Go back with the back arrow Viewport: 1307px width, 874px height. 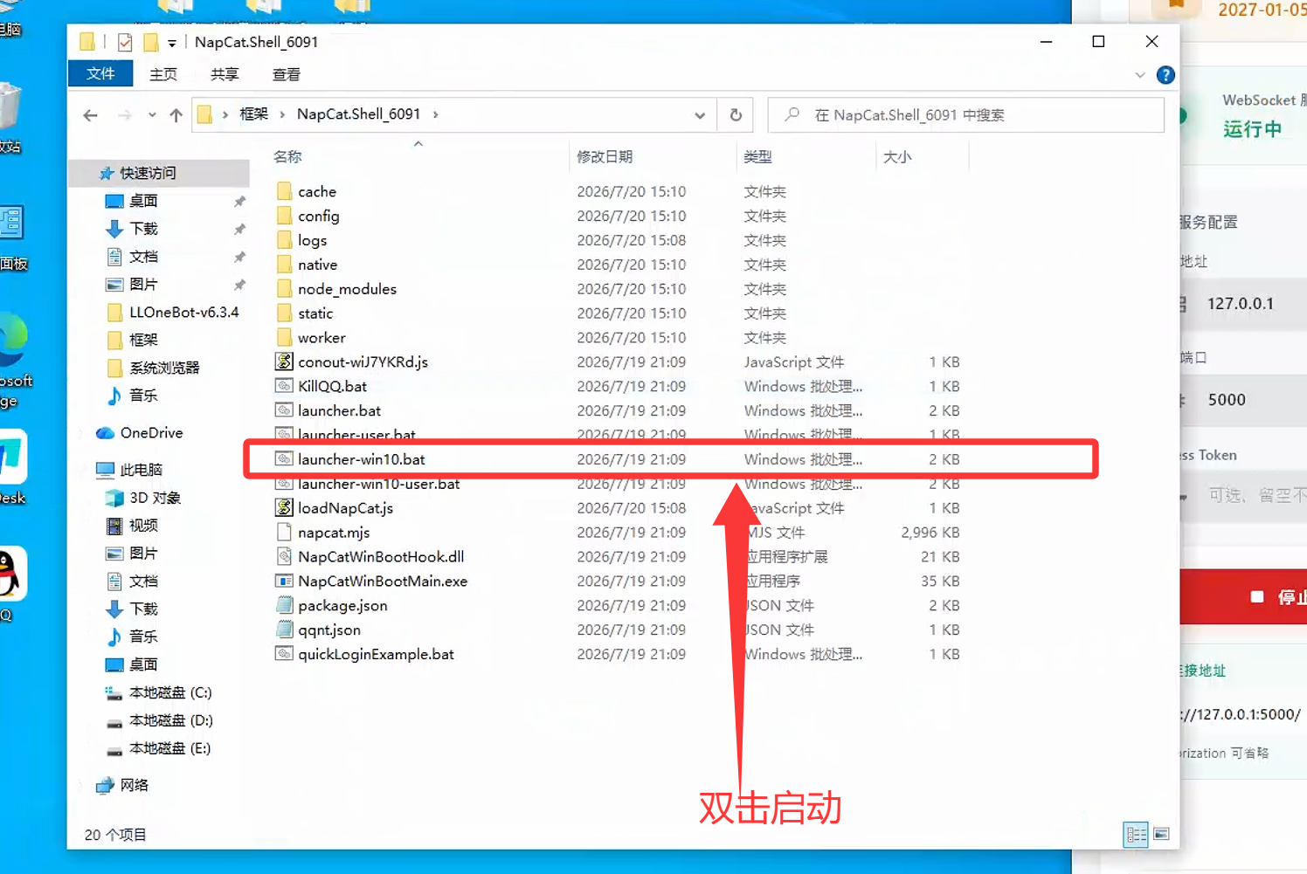90,115
